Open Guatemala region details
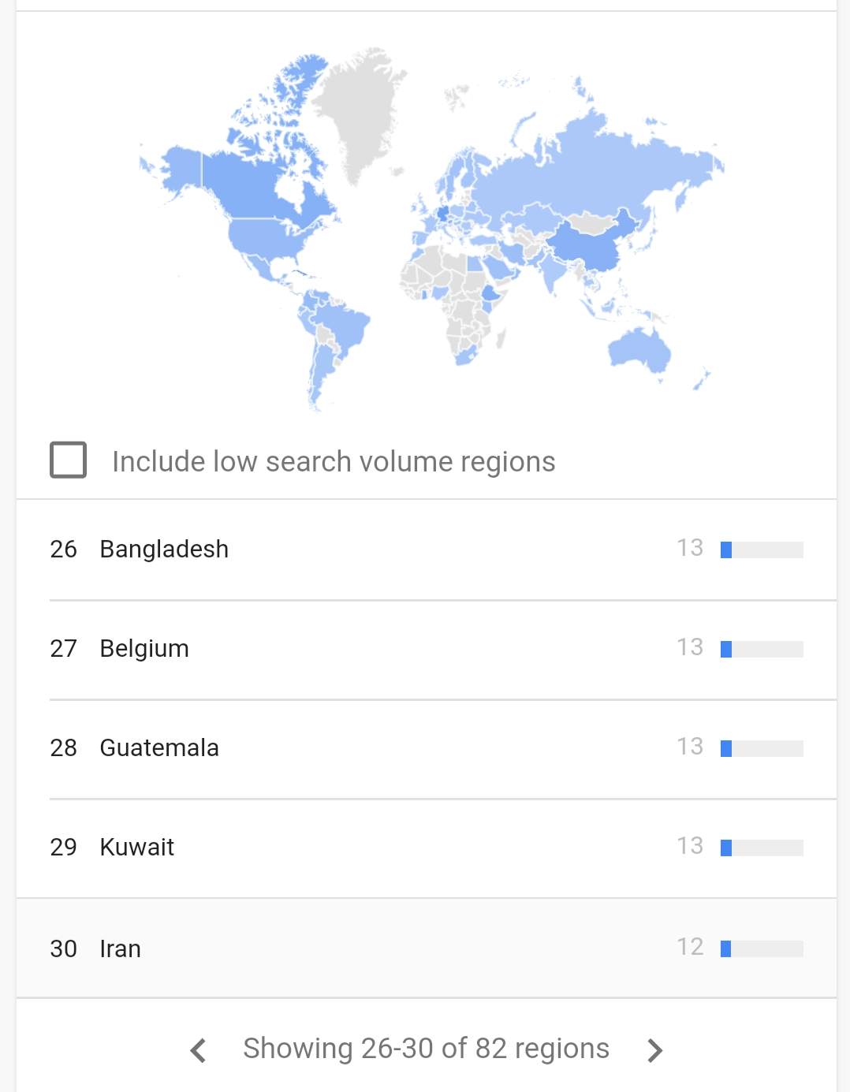 [426, 748]
